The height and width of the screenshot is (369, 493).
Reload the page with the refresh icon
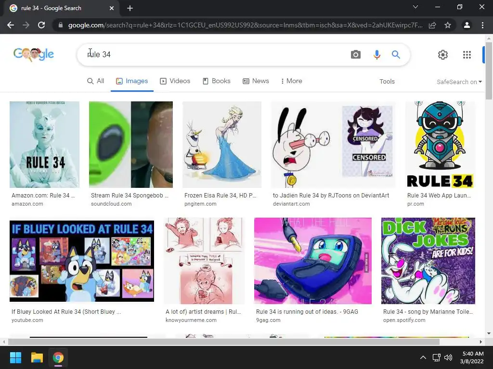[x=41, y=25]
